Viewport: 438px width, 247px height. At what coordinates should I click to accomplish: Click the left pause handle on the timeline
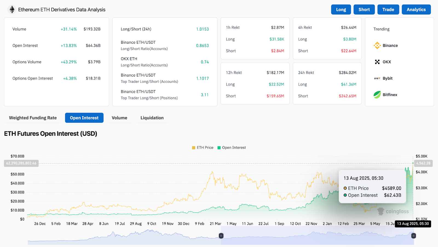tap(221, 236)
